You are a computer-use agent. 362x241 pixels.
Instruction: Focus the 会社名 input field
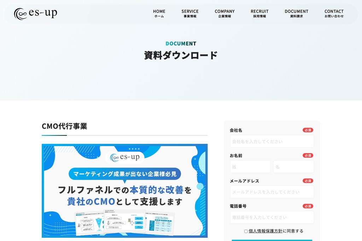click(x=272, y=141)
